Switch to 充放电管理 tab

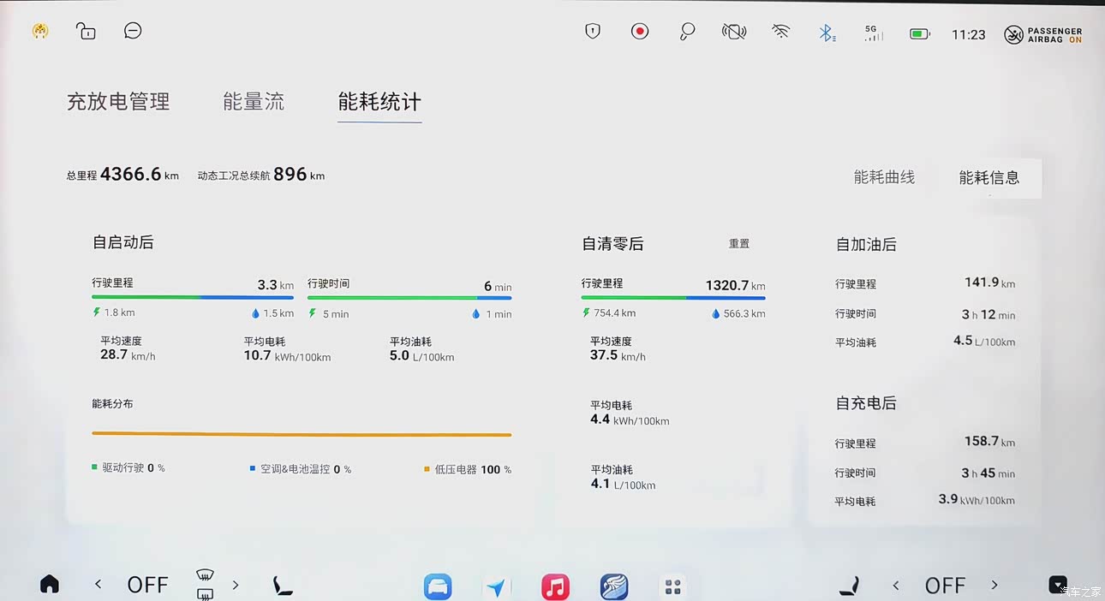point(118,102)
